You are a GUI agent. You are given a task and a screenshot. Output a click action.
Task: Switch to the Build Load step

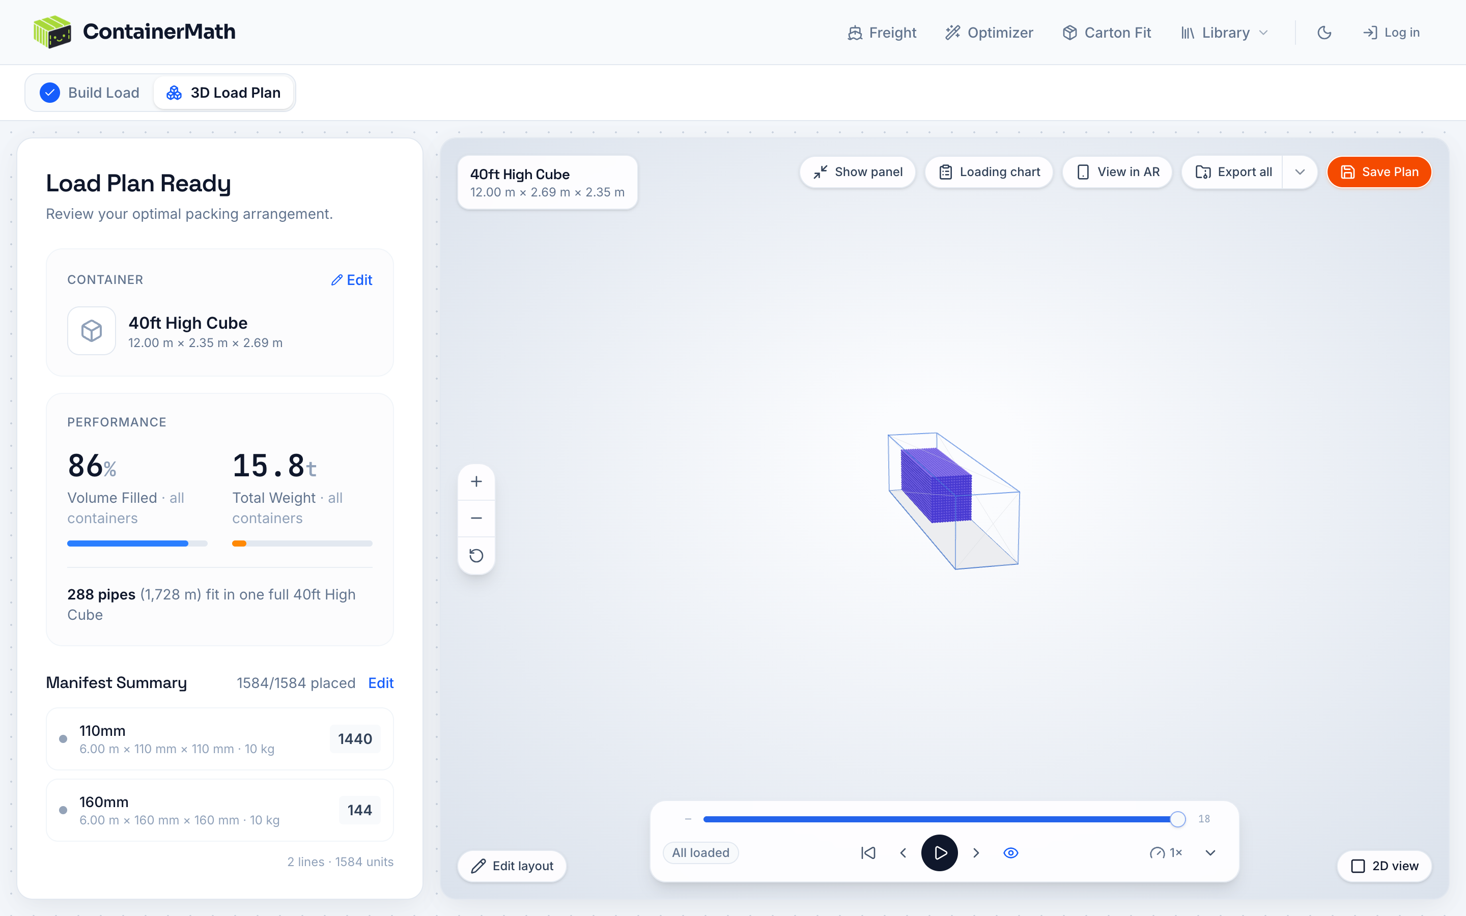90,93
